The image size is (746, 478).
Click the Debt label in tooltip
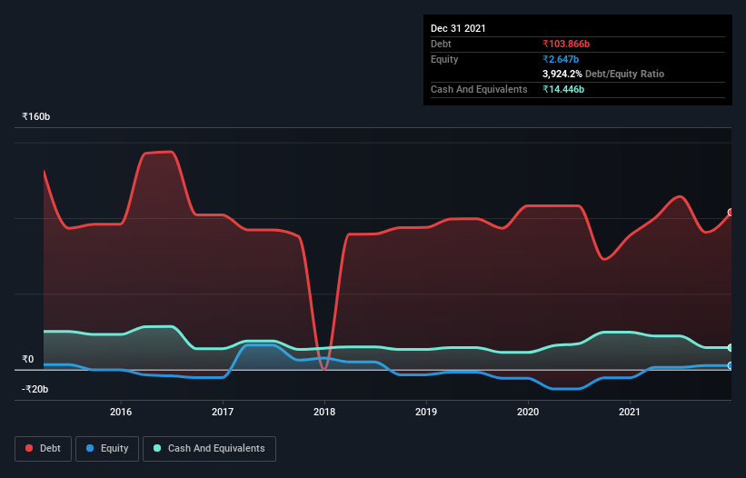tap(441, 44)
